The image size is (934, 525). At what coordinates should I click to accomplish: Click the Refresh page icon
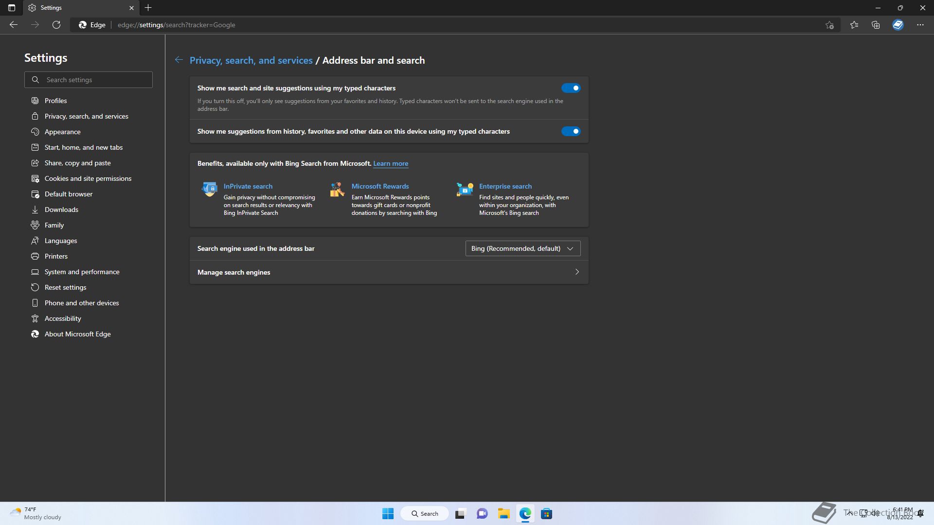56,25
